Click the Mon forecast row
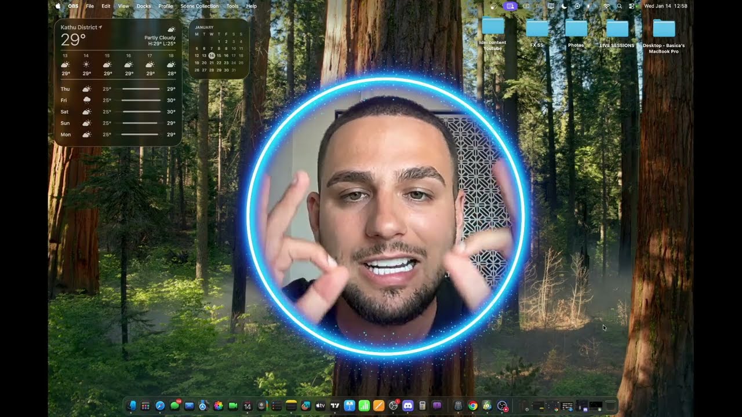 [118, 134]
